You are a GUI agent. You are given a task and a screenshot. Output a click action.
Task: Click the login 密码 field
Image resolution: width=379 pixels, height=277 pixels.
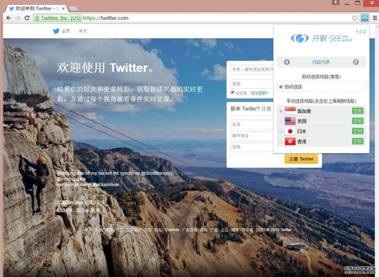pyautogui.click(x=252, y=84)
